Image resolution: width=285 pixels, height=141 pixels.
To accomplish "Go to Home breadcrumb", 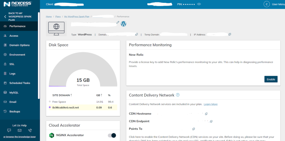I will 49,16.
